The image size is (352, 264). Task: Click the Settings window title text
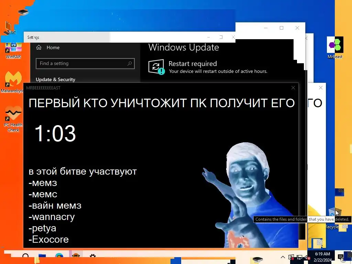coord(33,37)
